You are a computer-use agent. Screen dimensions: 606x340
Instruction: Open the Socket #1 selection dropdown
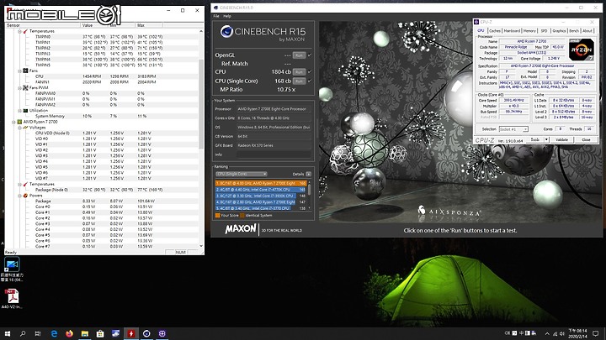513,129
